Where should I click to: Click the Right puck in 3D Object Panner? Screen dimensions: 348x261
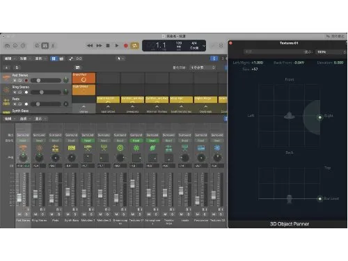click(x=320, y=117)
